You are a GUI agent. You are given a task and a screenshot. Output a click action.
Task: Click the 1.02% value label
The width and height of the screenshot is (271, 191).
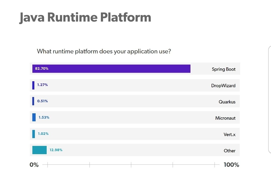point(43,134)
